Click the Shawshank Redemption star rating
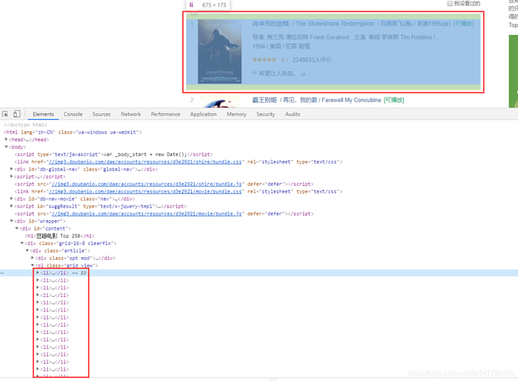This screenshot has width=518, height=381. tap(265, 60)
